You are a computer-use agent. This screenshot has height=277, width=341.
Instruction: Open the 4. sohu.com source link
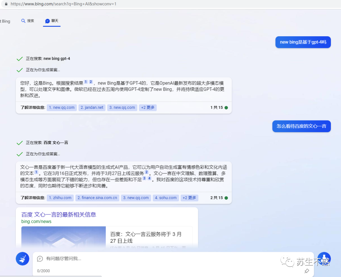coord(166,198)
